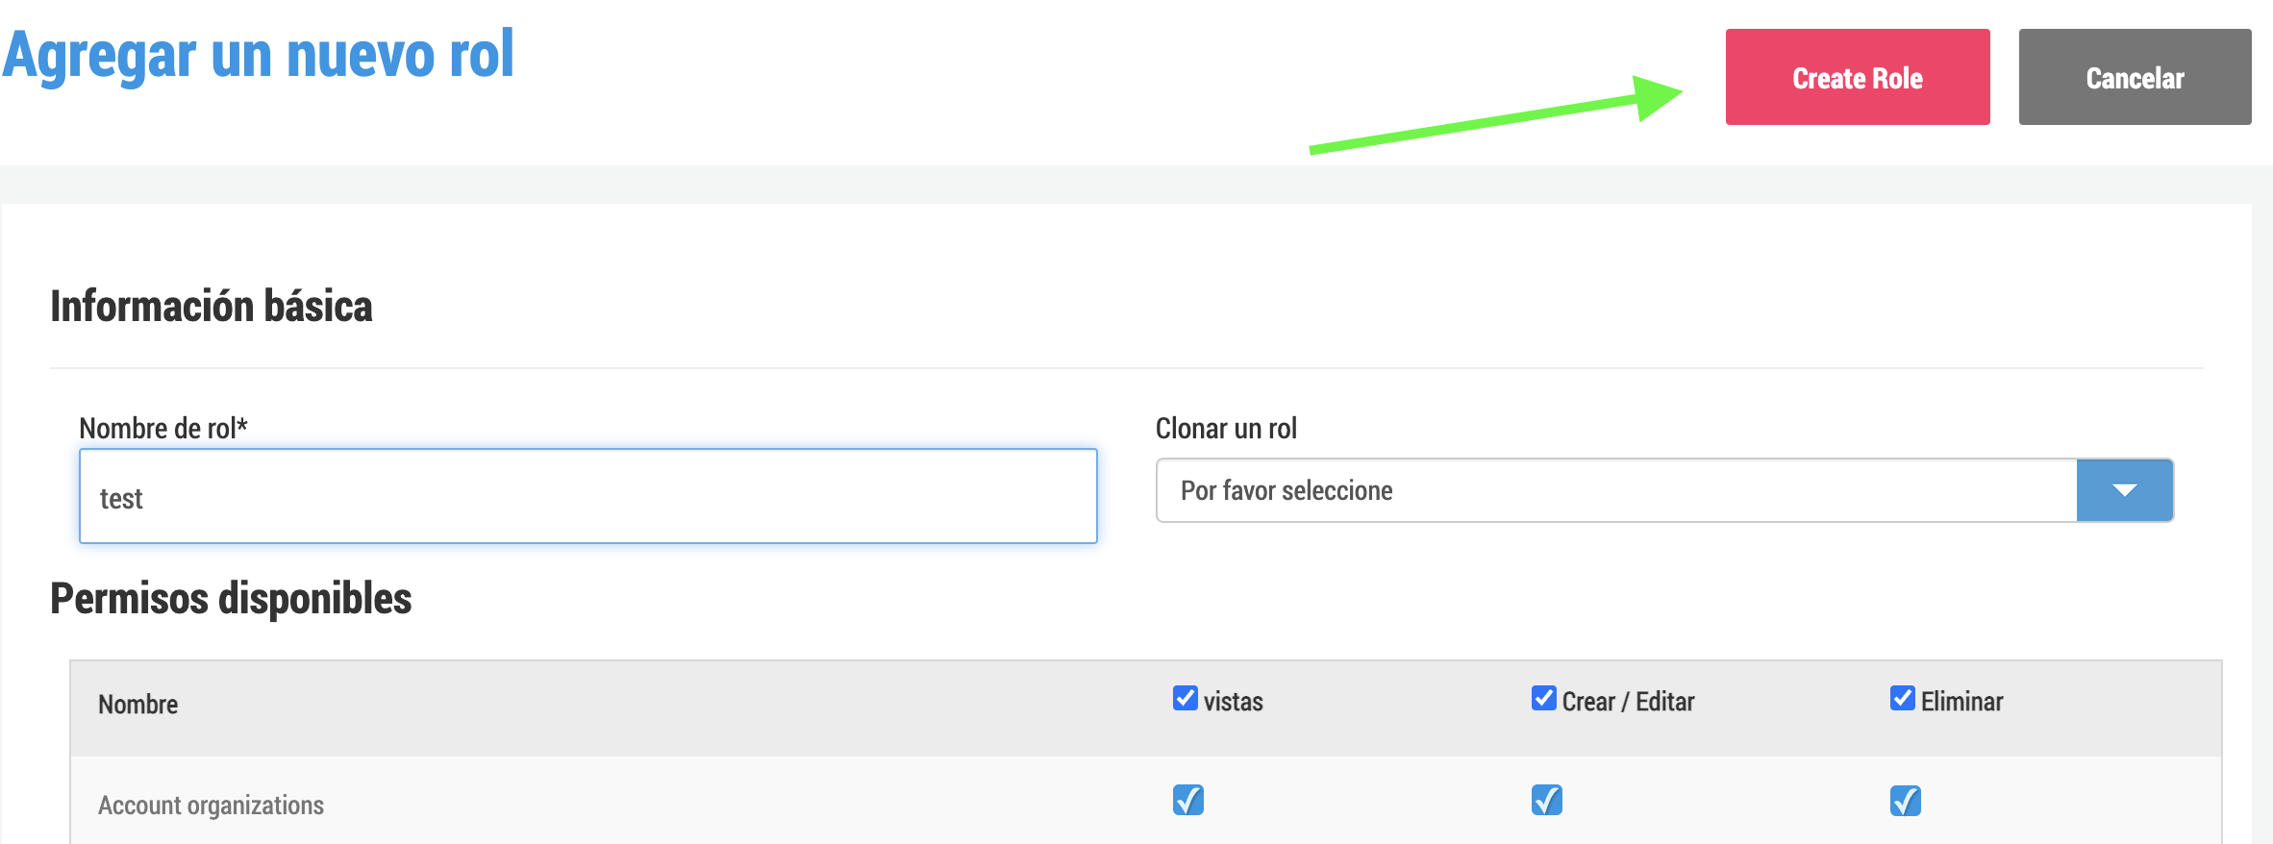Focus the Nombre de rol text field
The image size is (2273, 844).
[x=588, y=496]
